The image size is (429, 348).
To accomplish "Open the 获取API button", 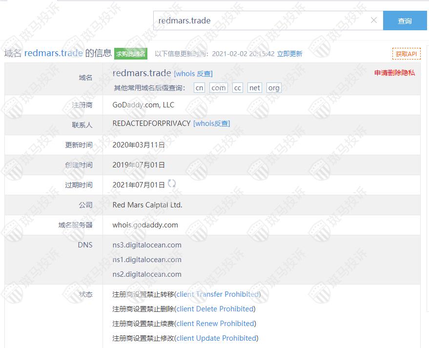I will 406,54.
